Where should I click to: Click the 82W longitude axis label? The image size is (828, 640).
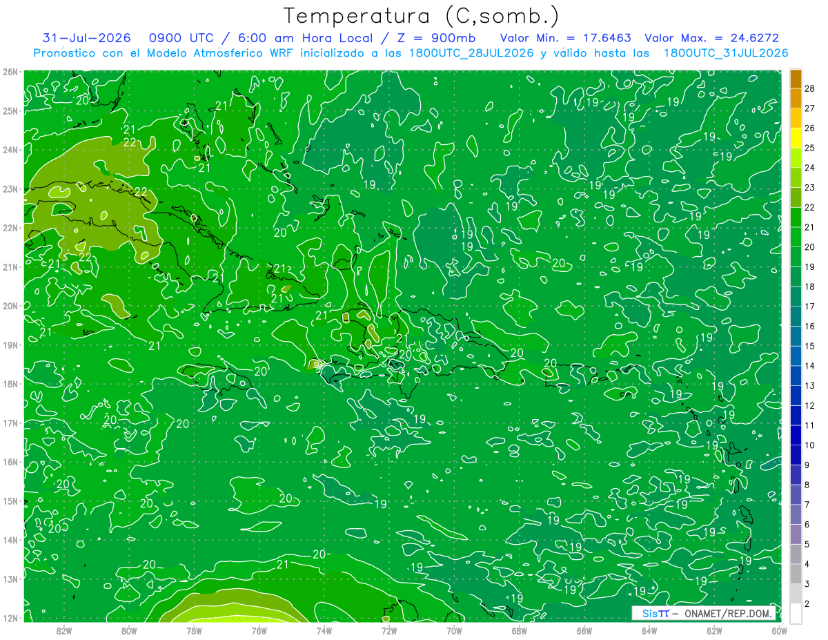pyautogui.click(x=64, y=630)
